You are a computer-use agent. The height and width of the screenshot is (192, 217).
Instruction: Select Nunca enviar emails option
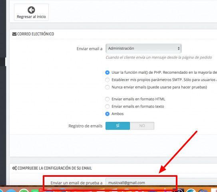107,87
